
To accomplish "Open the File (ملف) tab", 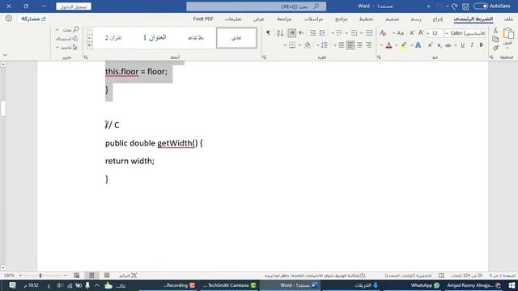I will pyautogui.click(x=508, y=19).
